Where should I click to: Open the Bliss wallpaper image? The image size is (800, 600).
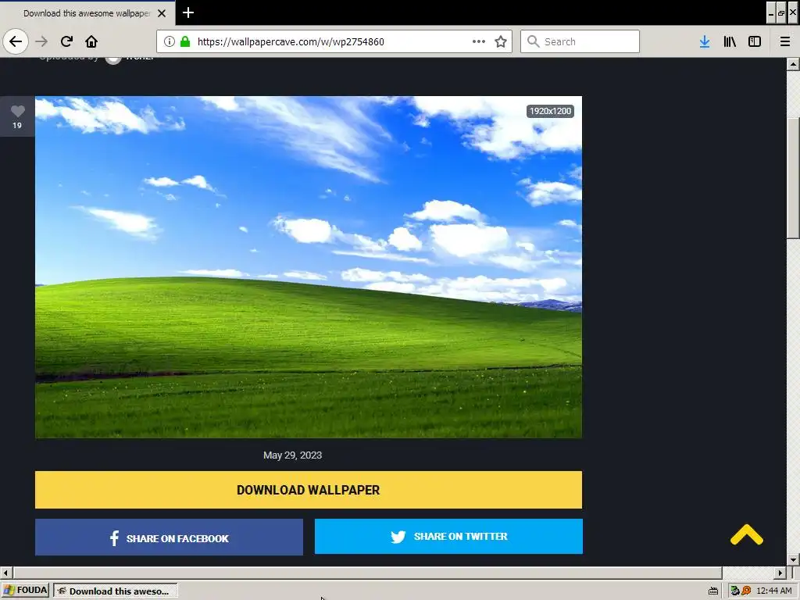pos(308,267)
